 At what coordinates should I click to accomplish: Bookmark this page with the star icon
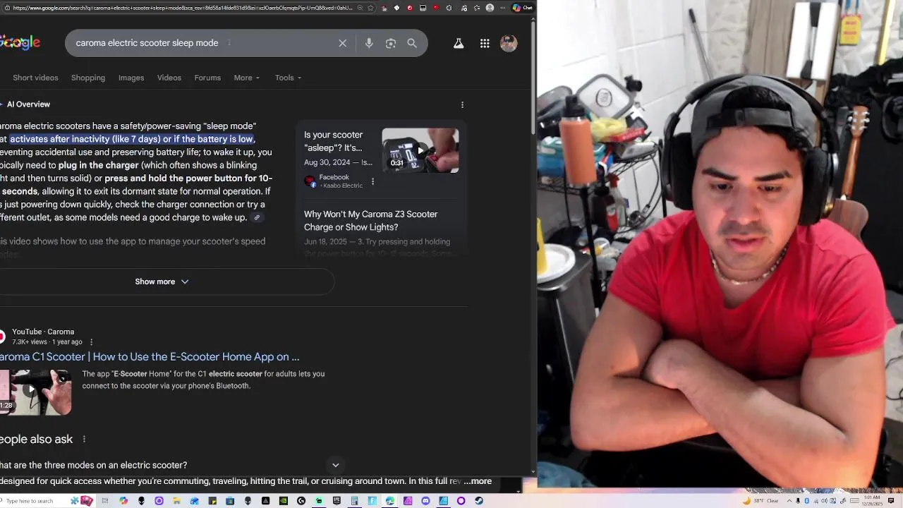click(x=370, y=8)
